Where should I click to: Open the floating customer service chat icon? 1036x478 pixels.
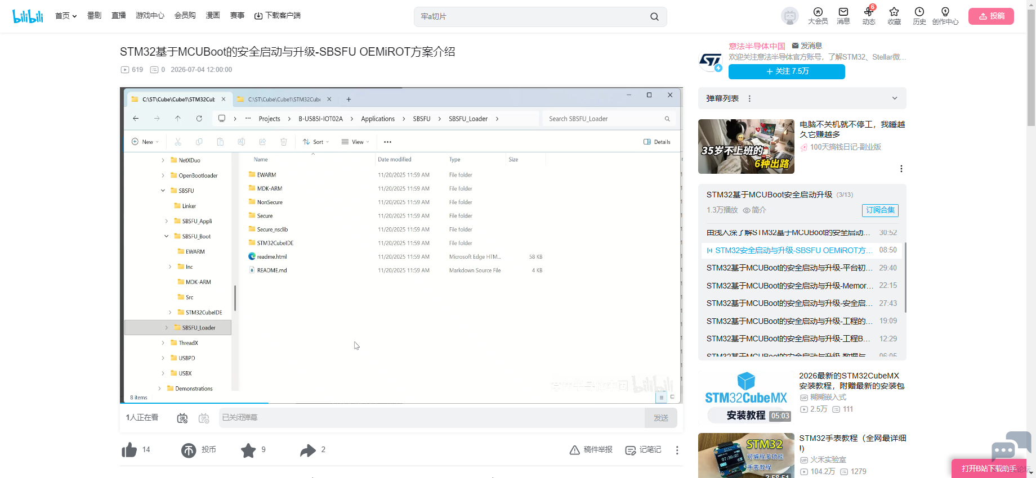tap(1011, 447)
